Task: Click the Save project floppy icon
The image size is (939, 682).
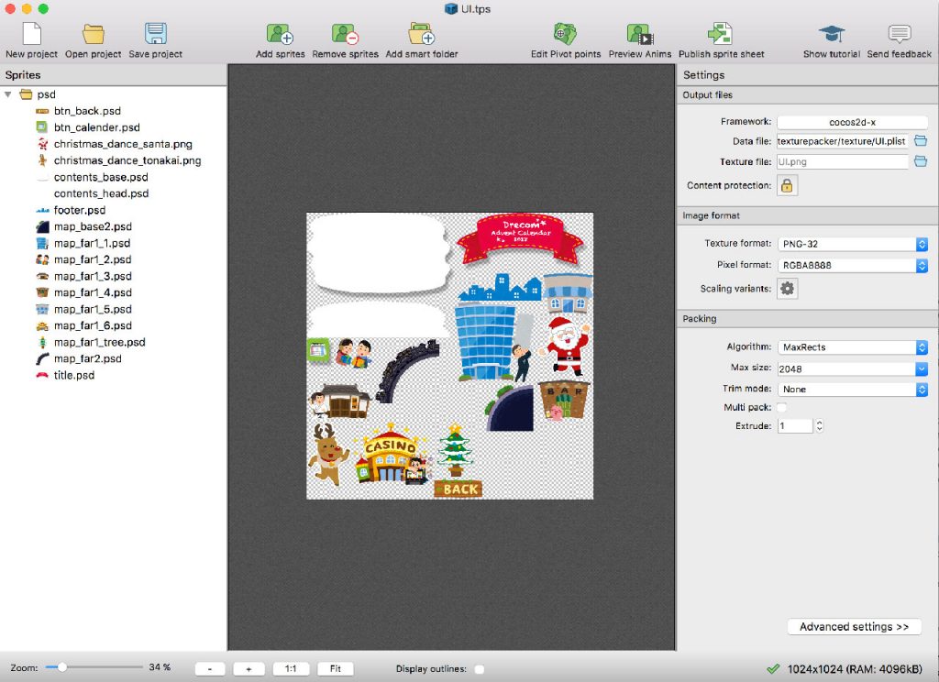Action: click(155, 35)
